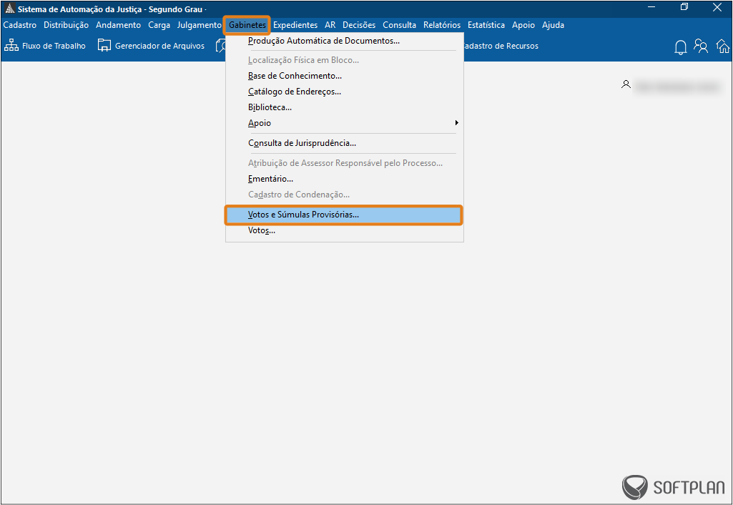The height and width of the screenshot is (505, 733).
Task: Open the Decisões menu
Action: tap(359, 25)
